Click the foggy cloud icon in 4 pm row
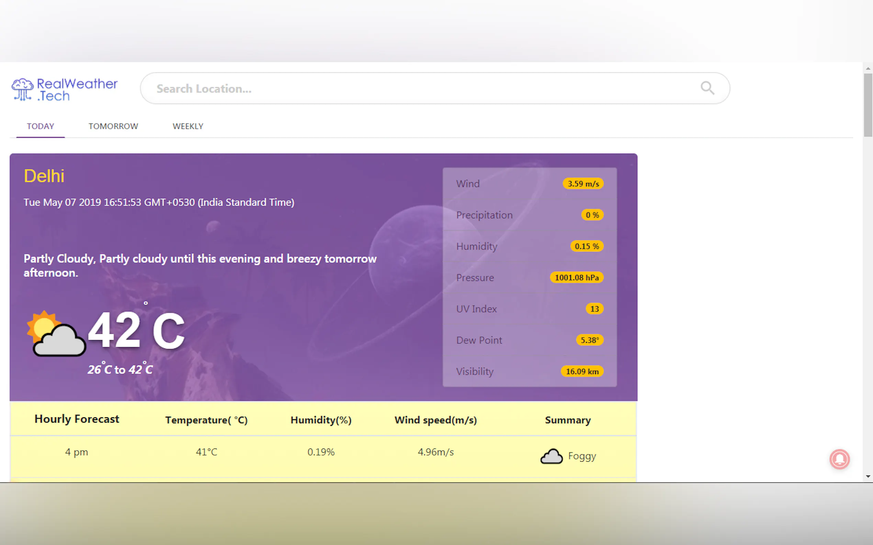This screenshot has height=545, width=873. (x=551, y=456)
